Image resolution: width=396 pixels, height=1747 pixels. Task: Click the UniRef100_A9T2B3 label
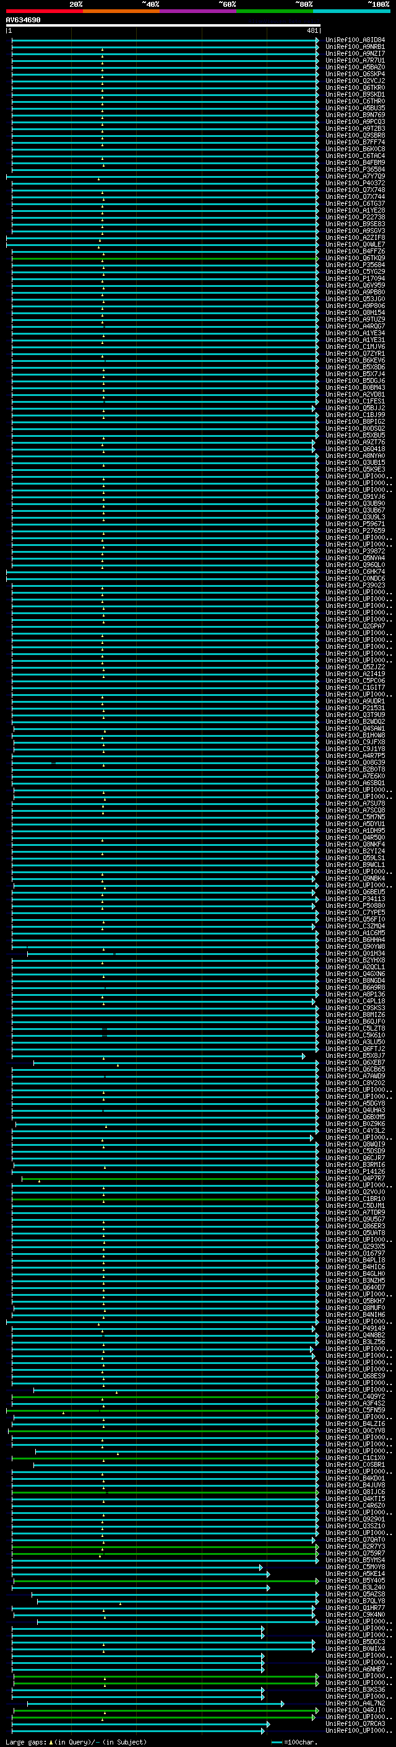(x=355, y=128)
